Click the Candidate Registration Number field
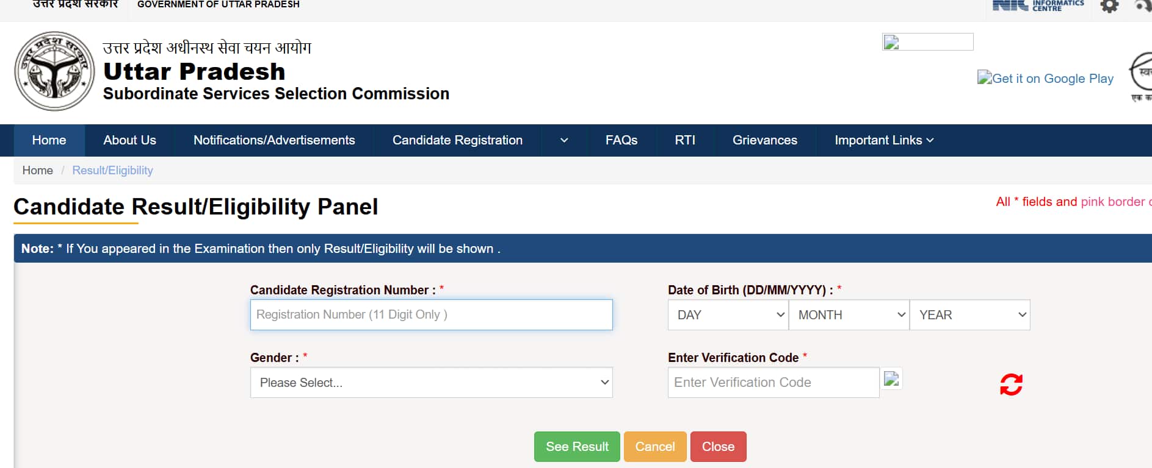 tap(431, 315)
